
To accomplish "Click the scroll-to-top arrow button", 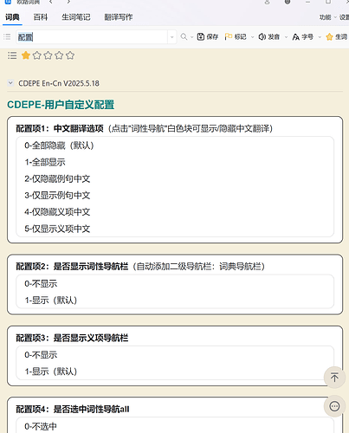I will pyautogui.click(x=334, y=378).
